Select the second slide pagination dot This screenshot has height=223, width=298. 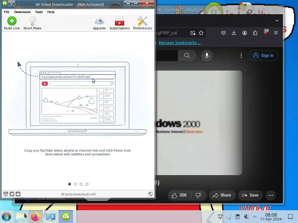click(75, 184)
